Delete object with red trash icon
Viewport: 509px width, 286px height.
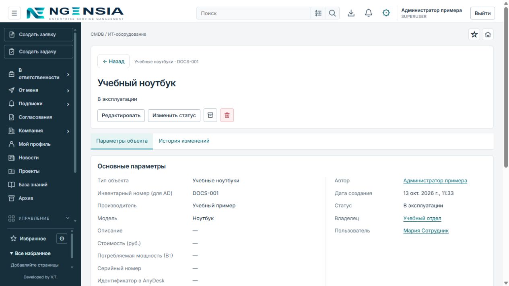227,115
